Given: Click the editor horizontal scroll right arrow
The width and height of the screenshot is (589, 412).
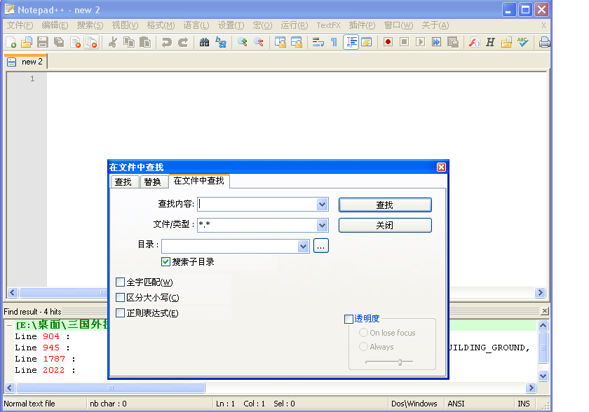Looking at the screenshot, I should pos(540,292).
